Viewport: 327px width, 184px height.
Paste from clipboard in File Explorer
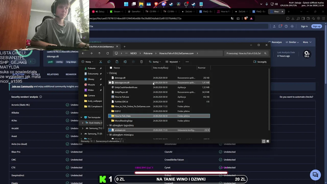[x=117, y=62]
